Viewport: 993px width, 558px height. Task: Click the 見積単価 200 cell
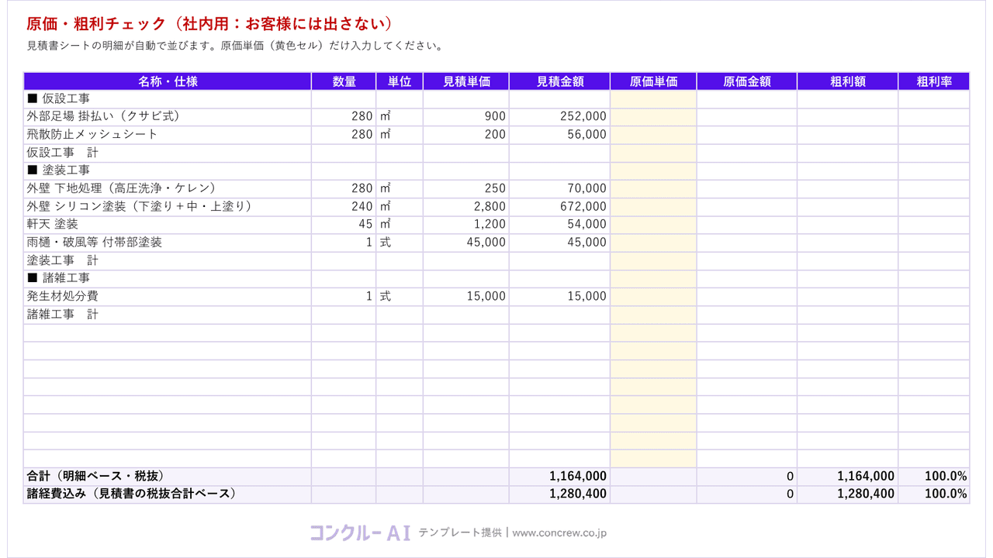pos(466,135)
